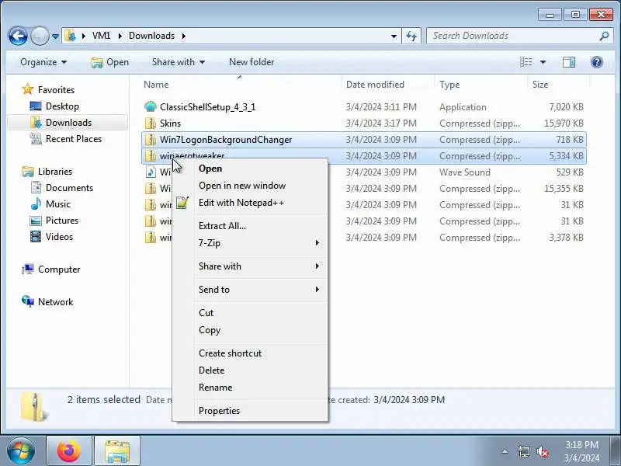Sort by Date modified column header

pos(387,85)
